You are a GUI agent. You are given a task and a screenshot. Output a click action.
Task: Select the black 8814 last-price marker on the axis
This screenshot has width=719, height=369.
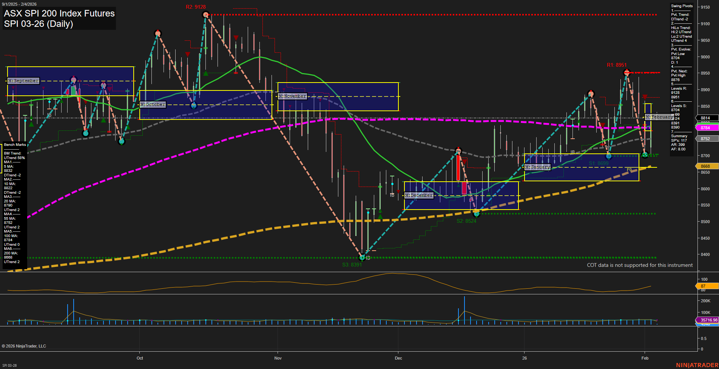pyautogui.click(x=705, y=118)
